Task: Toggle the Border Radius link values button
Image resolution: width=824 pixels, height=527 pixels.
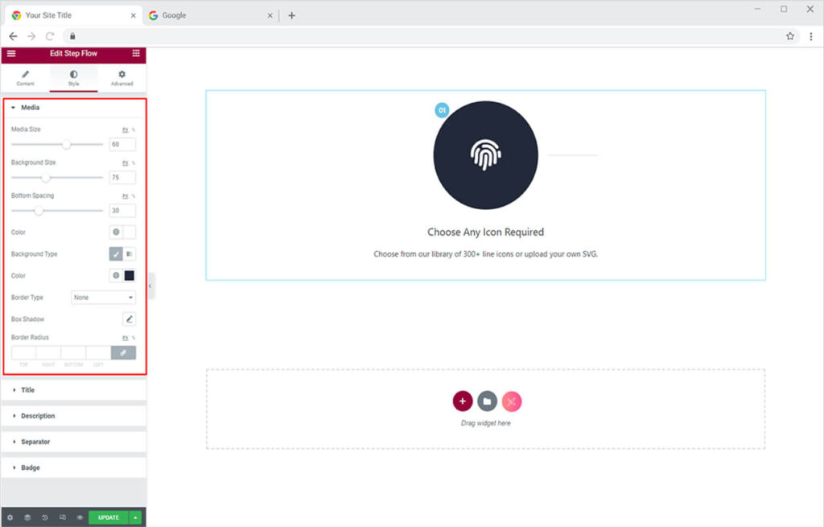Action: point(123,352)
